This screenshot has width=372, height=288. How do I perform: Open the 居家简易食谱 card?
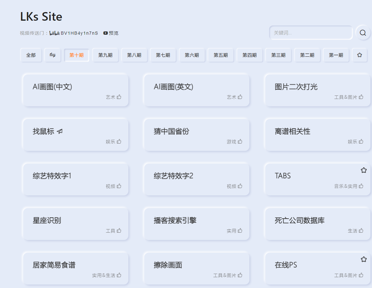[x=76, y=269]
